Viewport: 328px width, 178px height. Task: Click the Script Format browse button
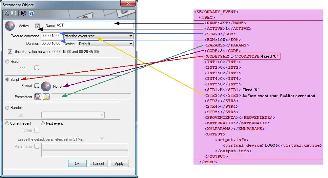(x=37, y=86)
